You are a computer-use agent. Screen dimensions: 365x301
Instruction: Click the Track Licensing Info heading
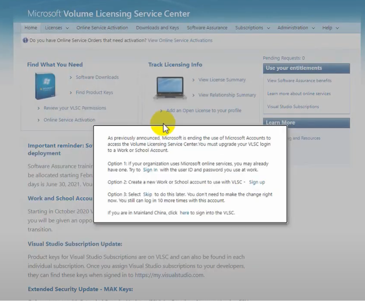pos(175,65)
